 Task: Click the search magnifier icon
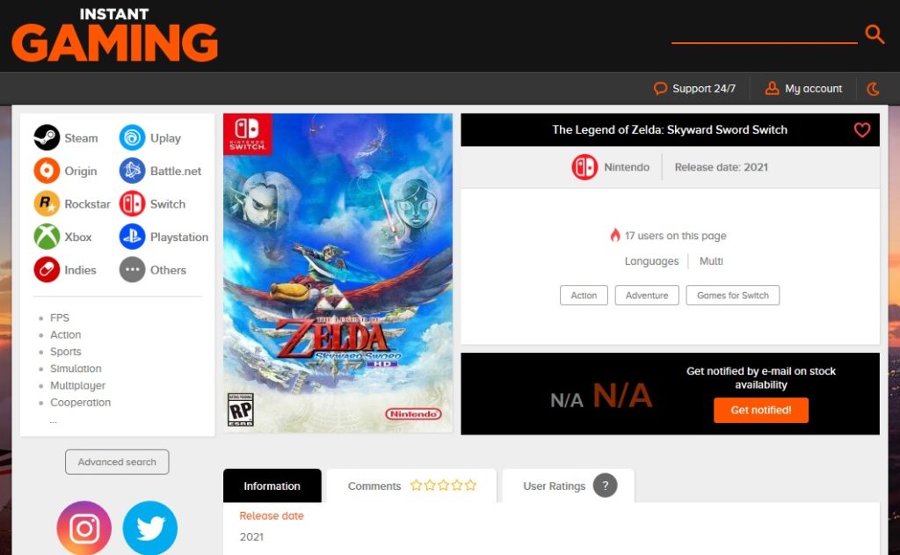(x=875, y=34)
